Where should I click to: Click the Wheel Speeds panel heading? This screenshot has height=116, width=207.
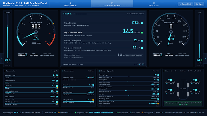(x=171, y=71)
